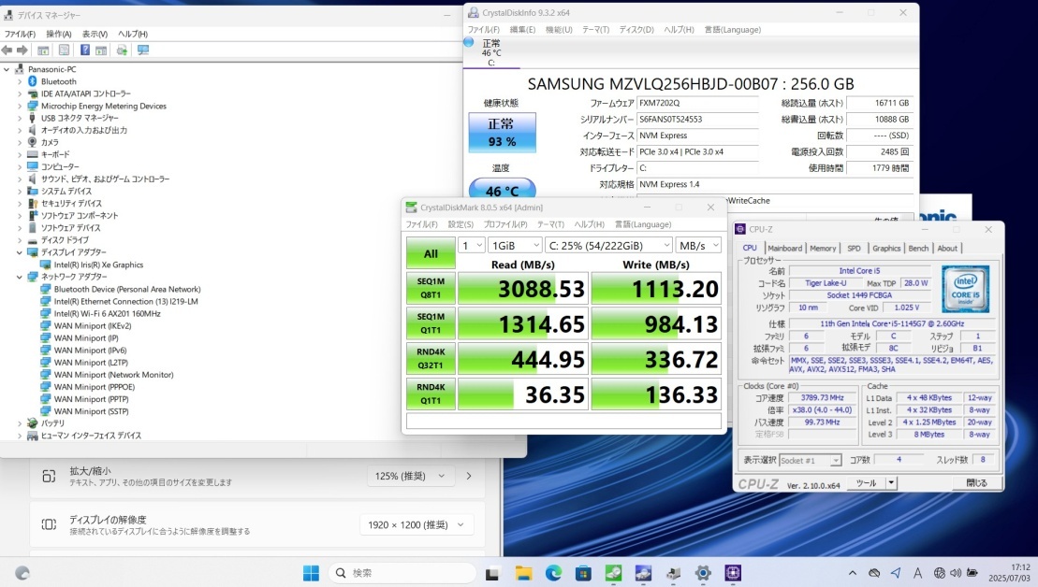Open ファイル(F) menu in Device Manager

click(20, 34)
